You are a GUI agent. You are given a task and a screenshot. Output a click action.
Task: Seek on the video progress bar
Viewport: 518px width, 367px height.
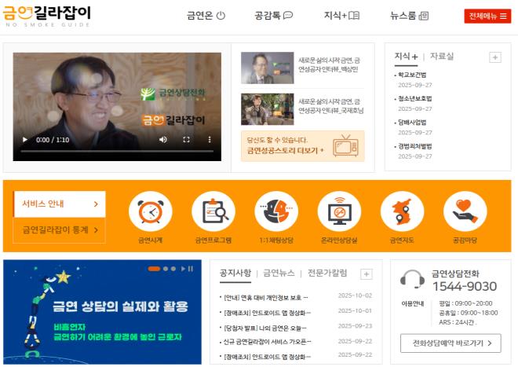(x=116, y=151)
